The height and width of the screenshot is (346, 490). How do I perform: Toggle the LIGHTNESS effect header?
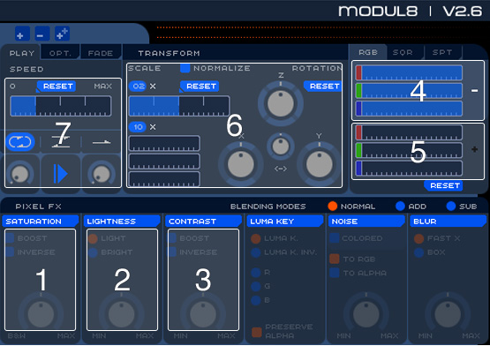(x=122, y=222)
